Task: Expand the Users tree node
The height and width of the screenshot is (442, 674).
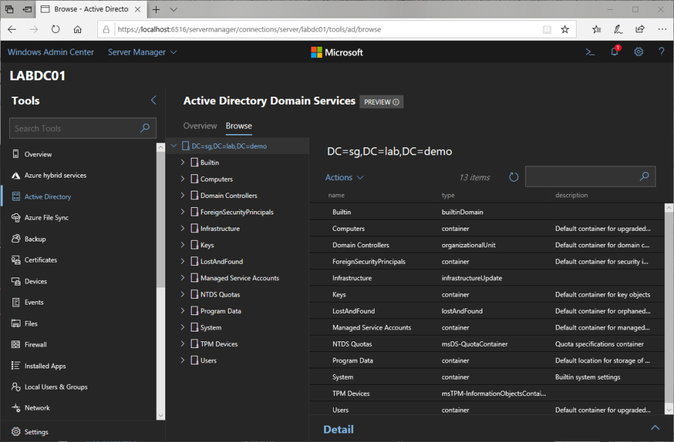Action: [183, 360]
